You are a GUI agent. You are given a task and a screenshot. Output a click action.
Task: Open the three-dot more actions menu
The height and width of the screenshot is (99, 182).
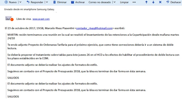pyautogui.click(x=134, y=2)
